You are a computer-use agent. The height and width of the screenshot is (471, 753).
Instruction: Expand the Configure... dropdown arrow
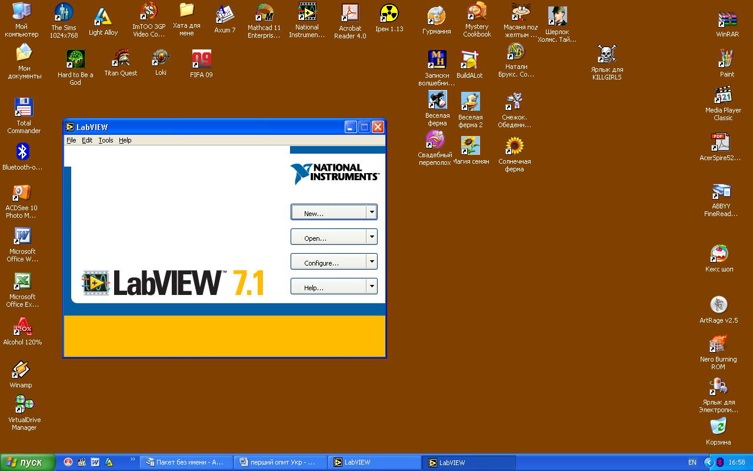click(x=371, y=261)
